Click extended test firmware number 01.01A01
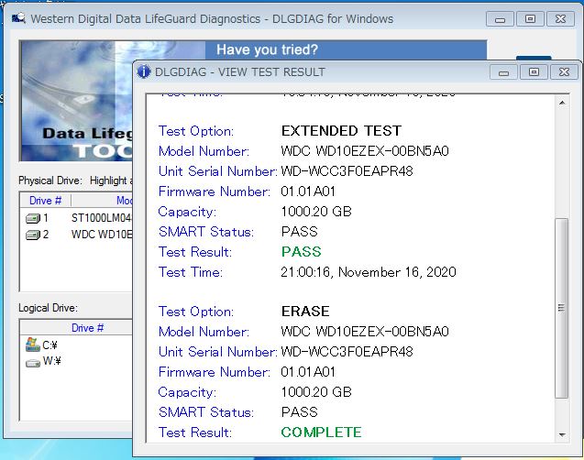Viewport: 584px width, 460px height. [308, 192]
